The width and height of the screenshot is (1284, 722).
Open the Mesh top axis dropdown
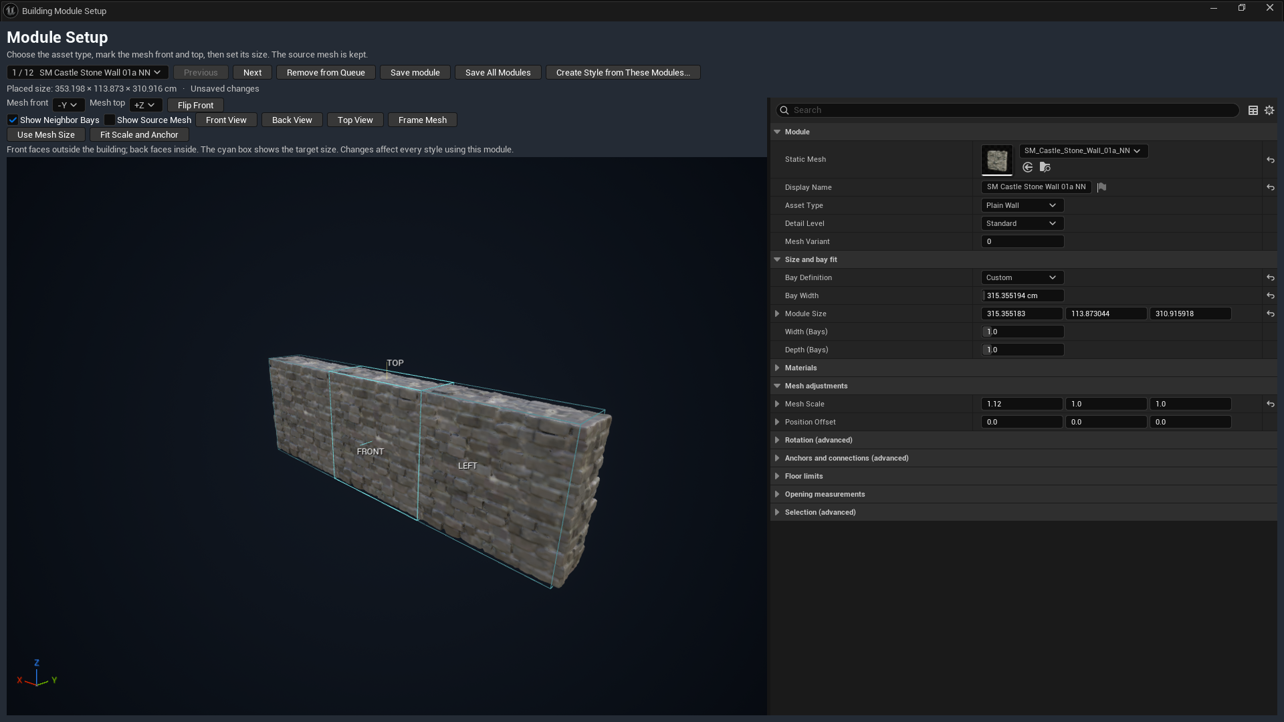(146, 105)
